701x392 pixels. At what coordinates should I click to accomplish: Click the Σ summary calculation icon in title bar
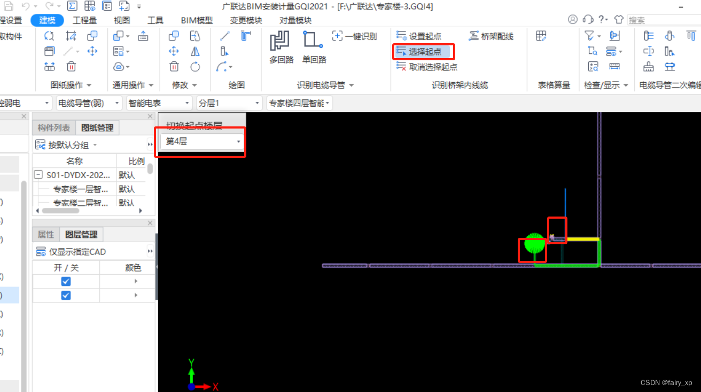[73, 6]
